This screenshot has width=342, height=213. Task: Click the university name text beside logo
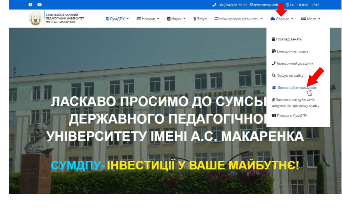click(x=65, y=19)
